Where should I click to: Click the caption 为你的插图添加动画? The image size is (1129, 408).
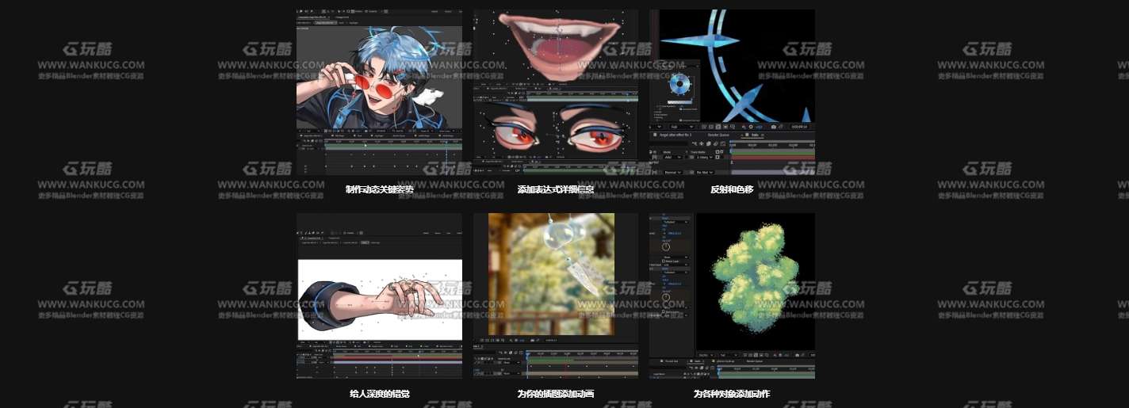click(555, 393)
